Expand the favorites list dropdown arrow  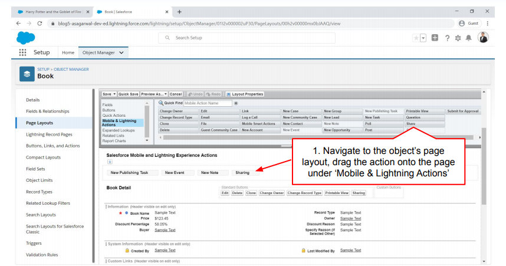click(x=423, y=38)
